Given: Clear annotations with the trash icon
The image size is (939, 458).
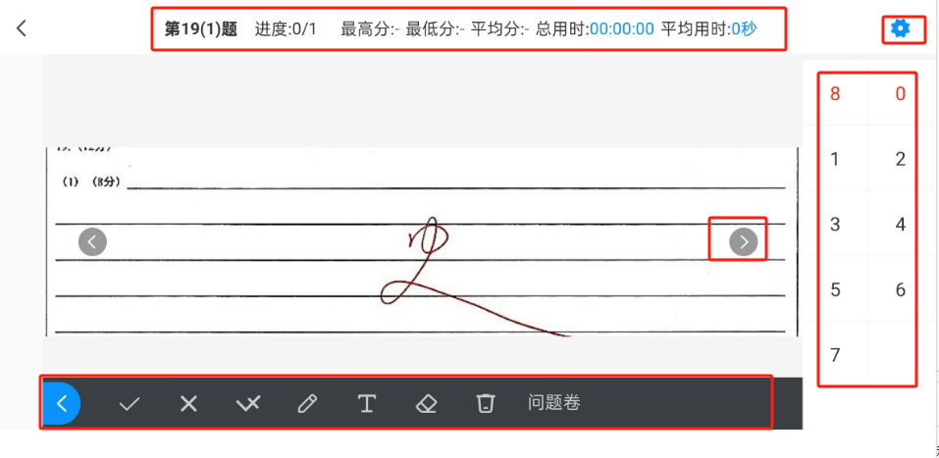Looking at the screenshot, I should click(485, 404).
